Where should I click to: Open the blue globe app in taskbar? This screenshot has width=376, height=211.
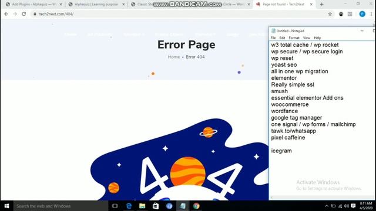(169, 206)
